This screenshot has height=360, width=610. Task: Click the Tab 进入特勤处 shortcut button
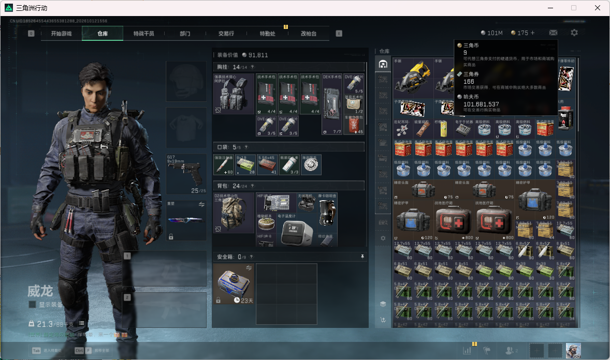pos(47,351)
